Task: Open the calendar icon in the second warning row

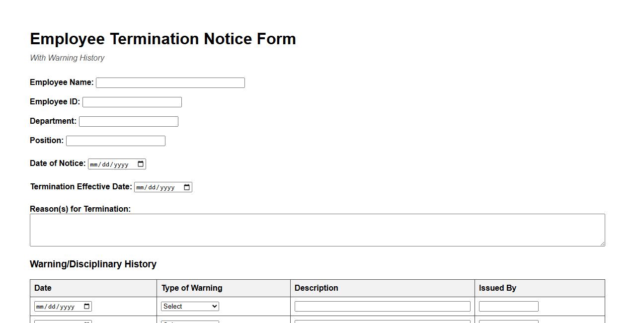Action: (x=87, y=322)
